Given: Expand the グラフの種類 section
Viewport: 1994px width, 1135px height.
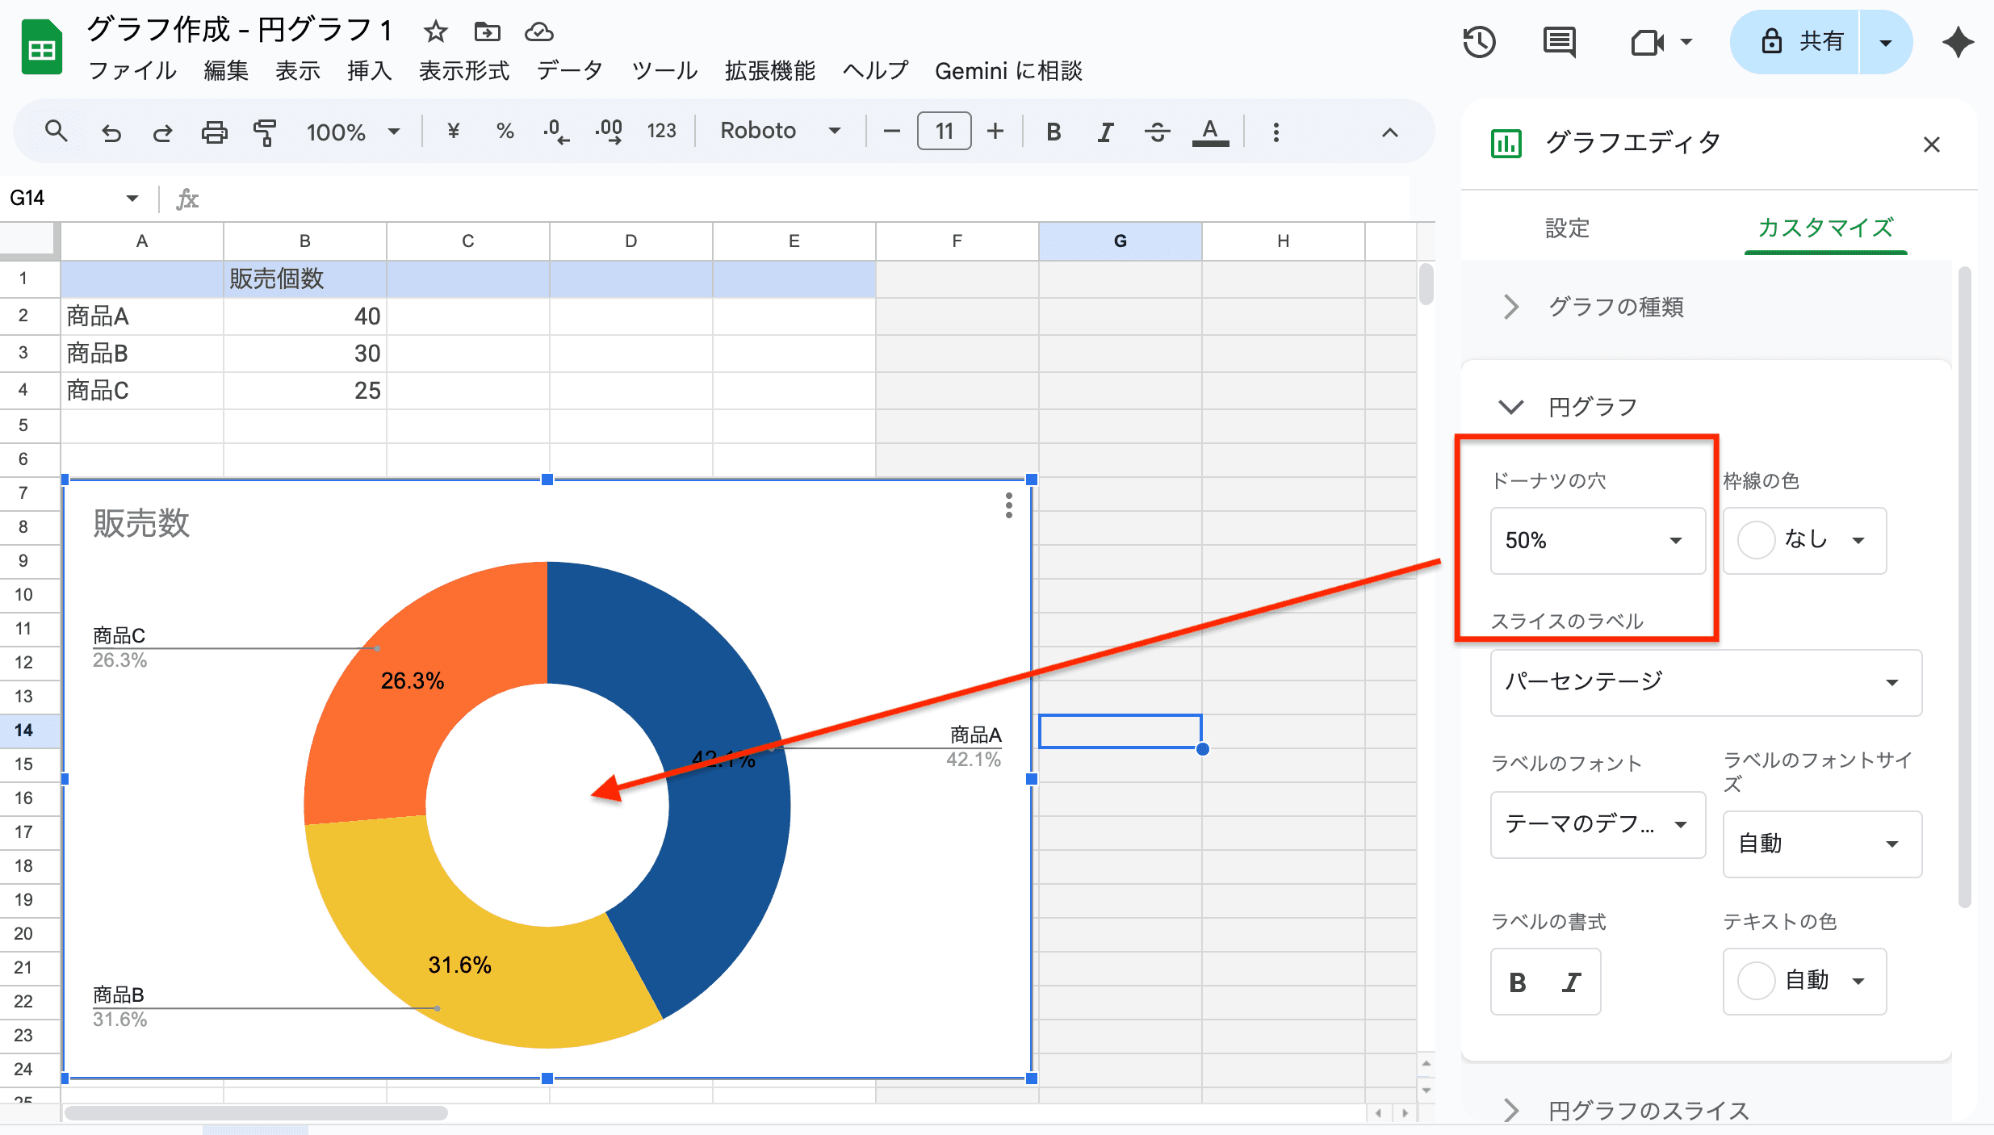Looking at the screenshot, I should point(1615,307).
